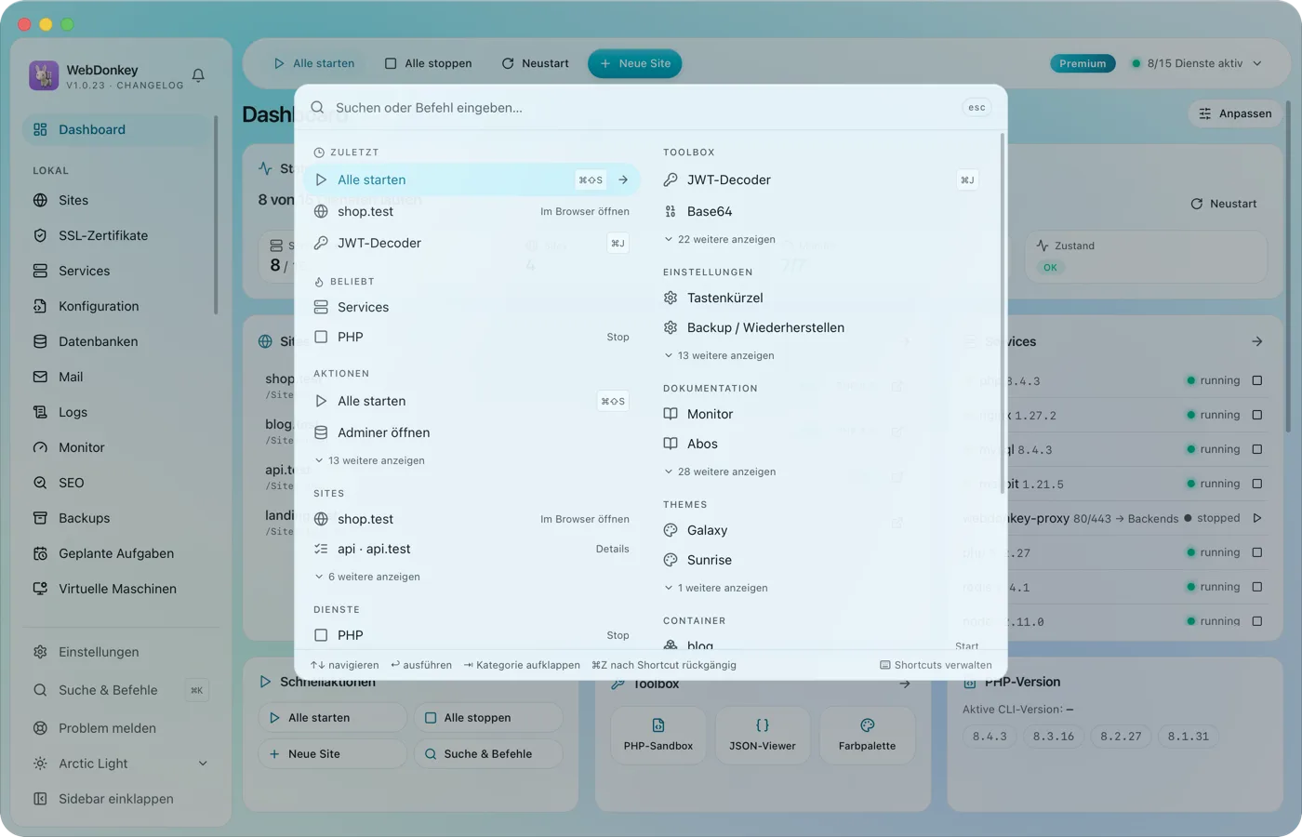
Task: Click Adminer öffnen database icon
Action: click(321, 432)
